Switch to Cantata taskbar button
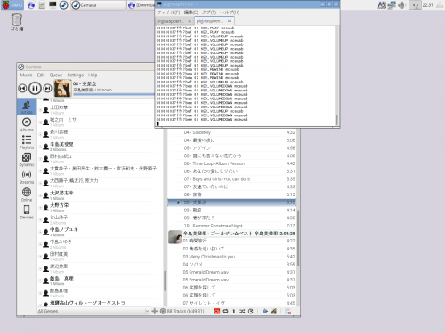Viewport: 445px width, 333px height. 99,5
